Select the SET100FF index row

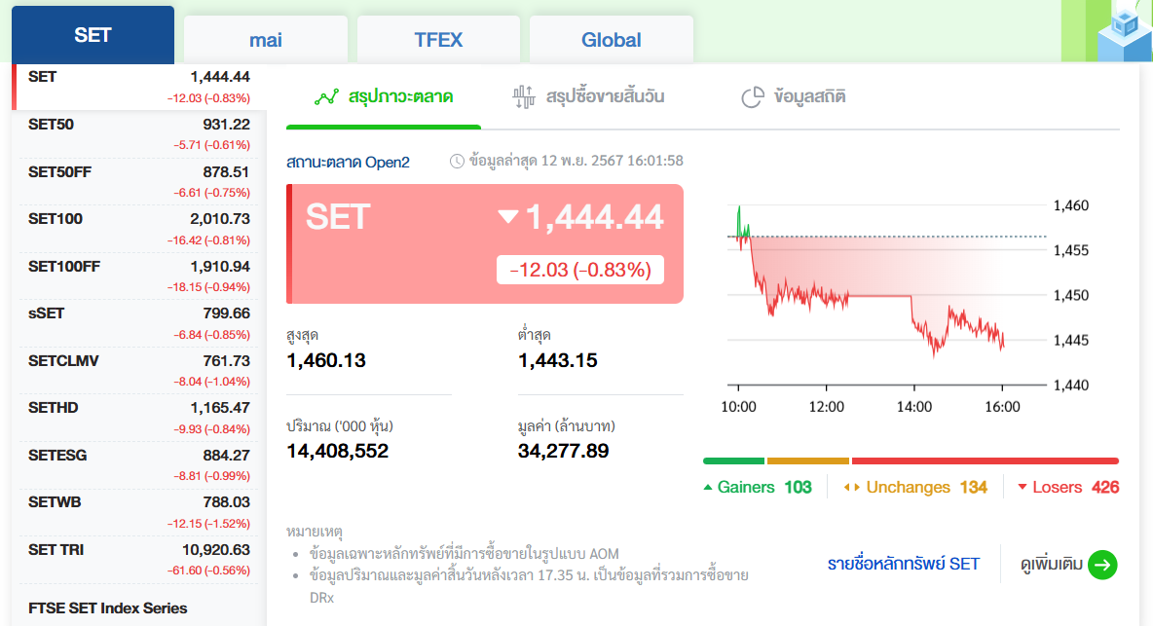[x=139, y=276]
